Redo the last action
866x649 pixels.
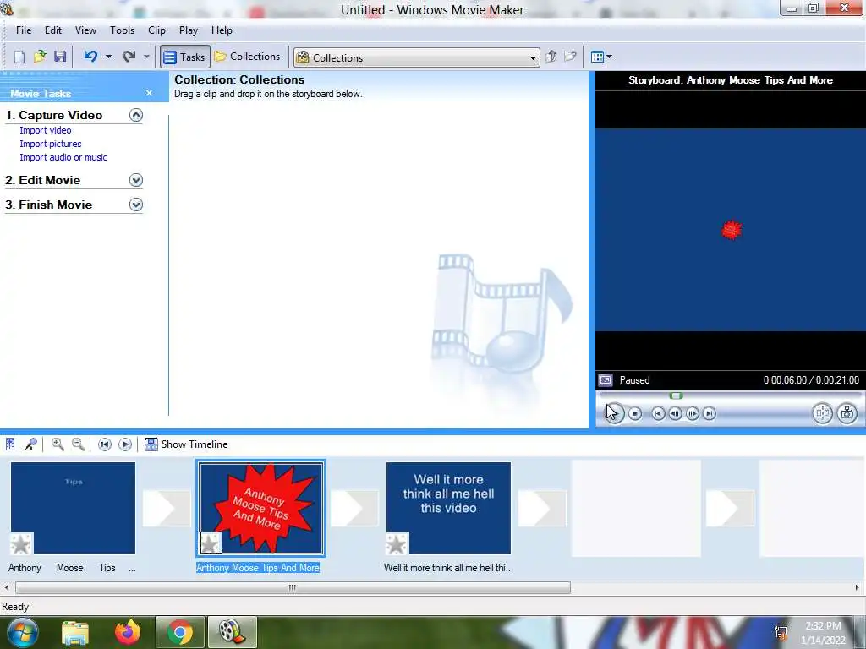click(x=129, y=57)
